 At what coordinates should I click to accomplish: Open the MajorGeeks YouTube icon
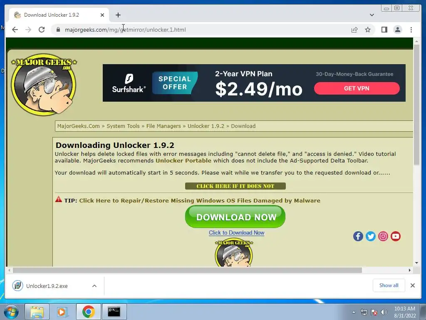(x=396, y=236)
